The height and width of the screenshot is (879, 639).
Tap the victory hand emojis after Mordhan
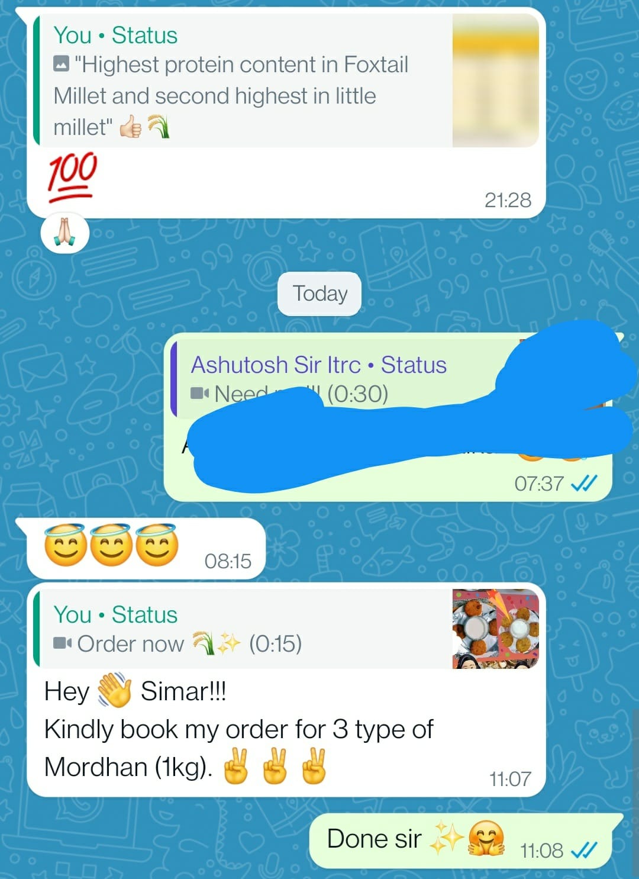click(x=275, y=767)
